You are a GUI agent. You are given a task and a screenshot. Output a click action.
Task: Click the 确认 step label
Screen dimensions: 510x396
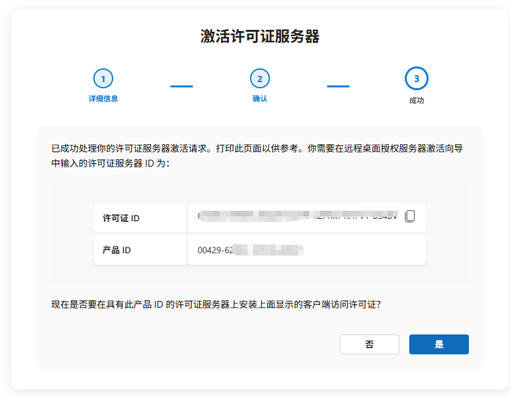click(x=259, y=98)
